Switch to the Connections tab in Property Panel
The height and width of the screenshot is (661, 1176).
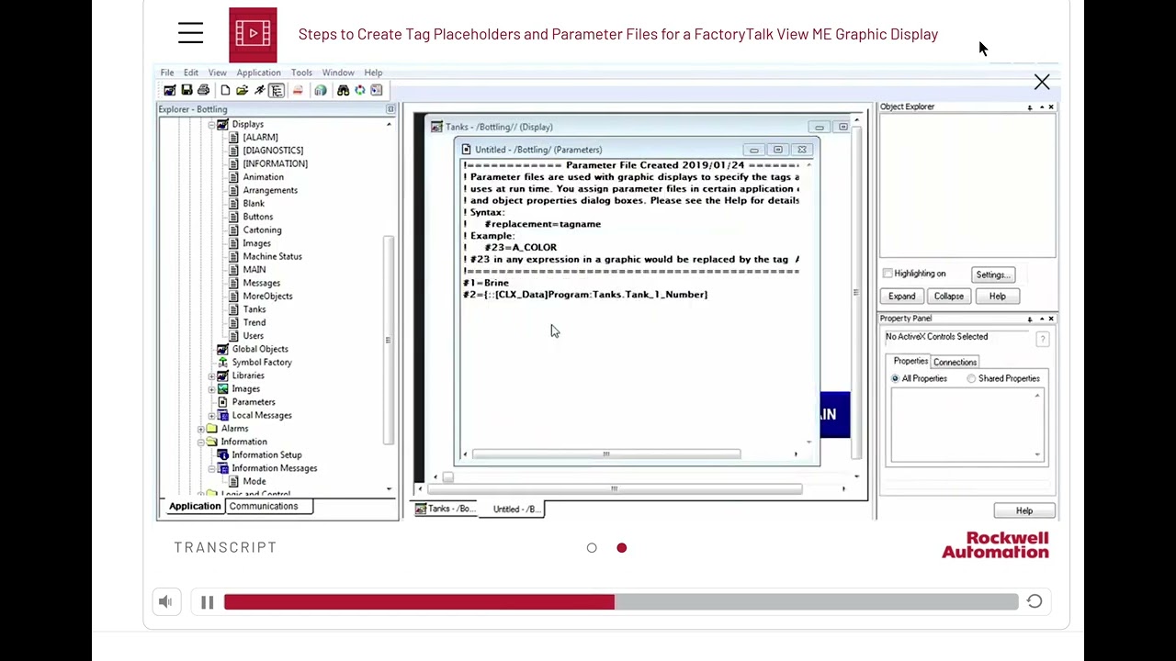(x=955, y=362)
